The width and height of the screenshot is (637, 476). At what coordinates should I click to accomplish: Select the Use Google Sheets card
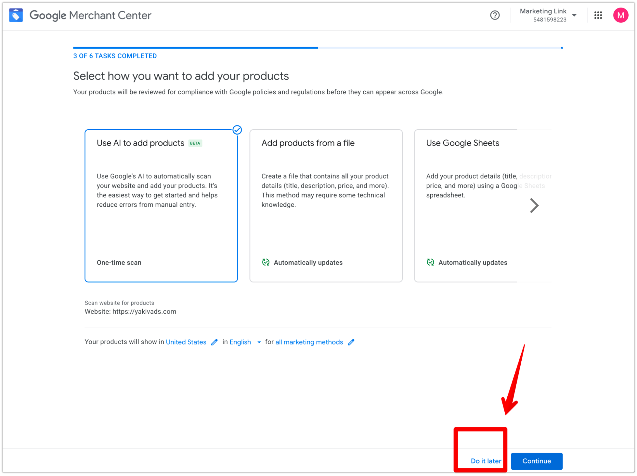coord(482,205)
